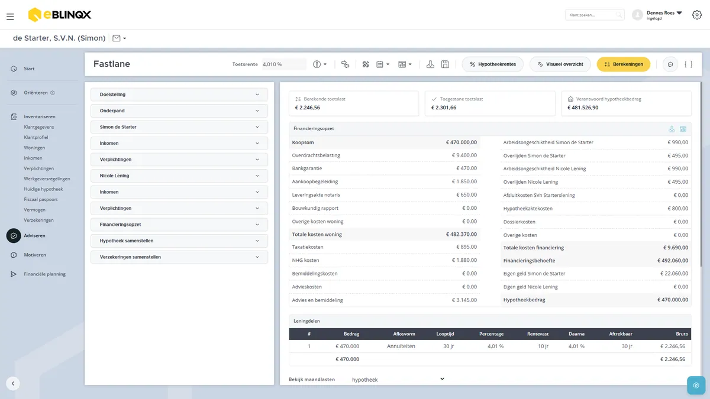The image size is (710, 399).
Task: Open the settings gear icon
Action: coord(697,15)
